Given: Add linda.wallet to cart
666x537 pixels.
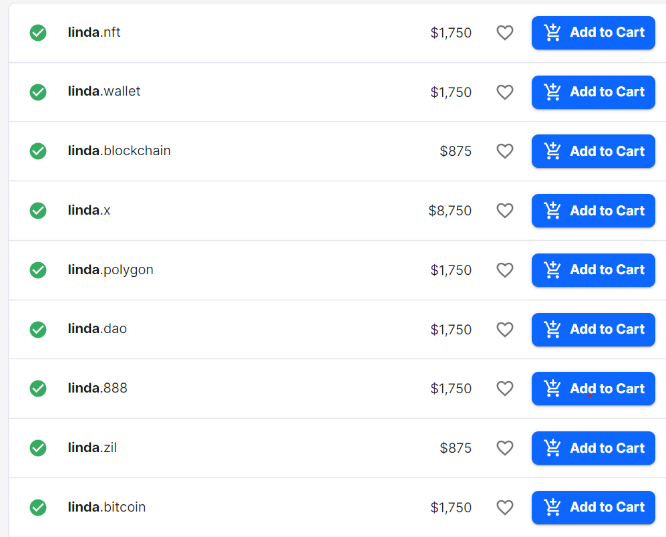Looking at the screenshot, I should [x=593, y=92].
